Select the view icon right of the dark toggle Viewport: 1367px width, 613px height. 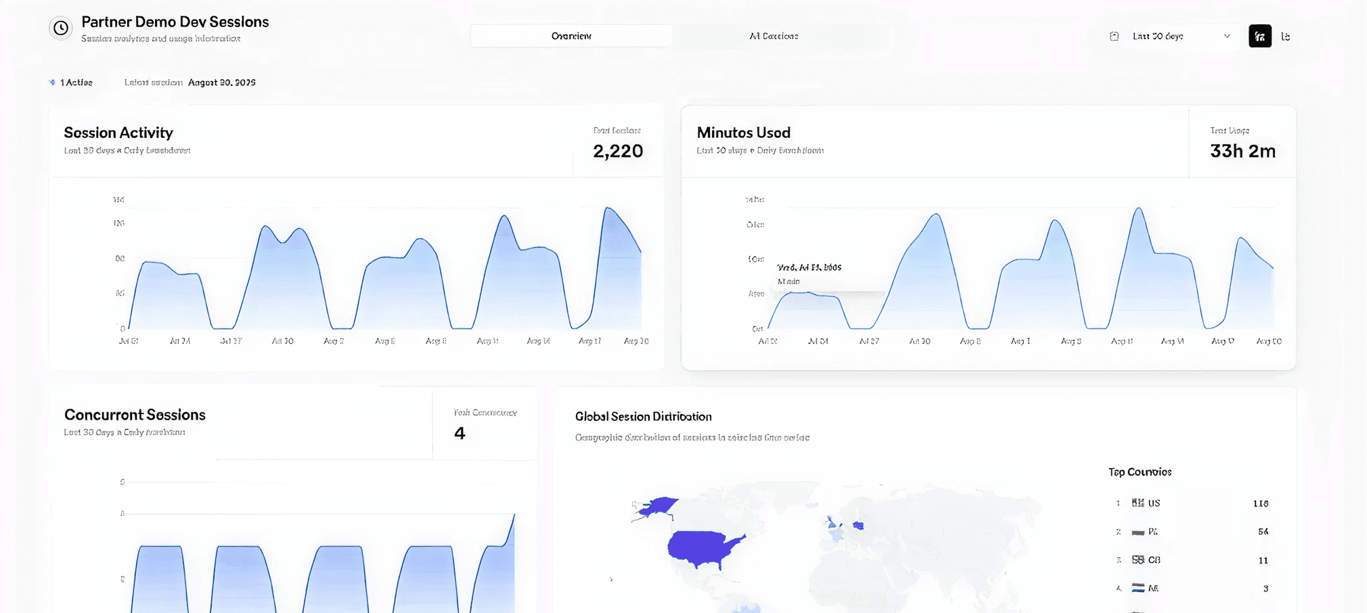1286,37
